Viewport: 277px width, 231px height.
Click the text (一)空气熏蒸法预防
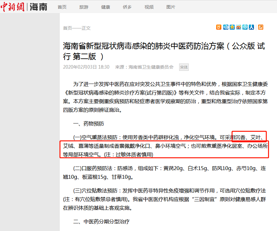click(95, 137)
